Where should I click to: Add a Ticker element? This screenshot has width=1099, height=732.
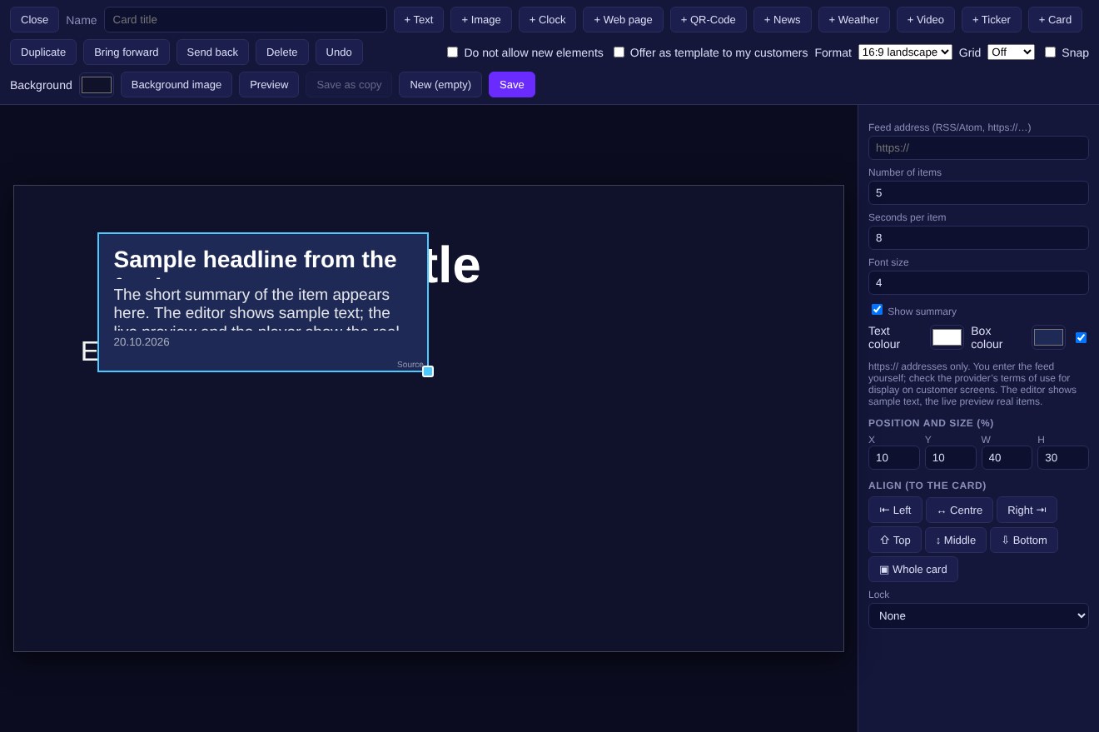coord(992,20)
